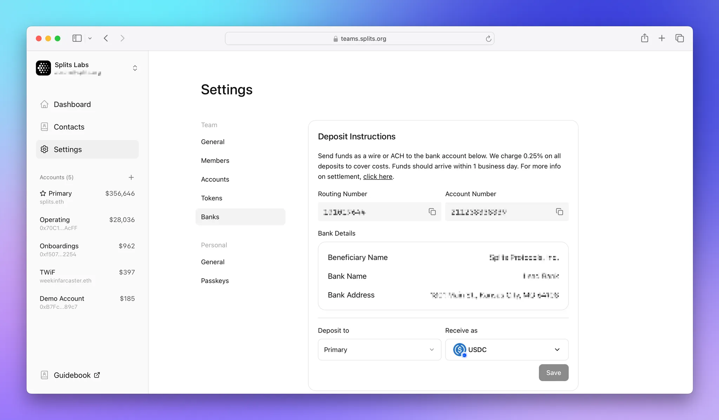Image resolution: width=719 pixels, height=420 pixels.
Task: Toggle the browser sidebar icon
Action: click(77, 38)
